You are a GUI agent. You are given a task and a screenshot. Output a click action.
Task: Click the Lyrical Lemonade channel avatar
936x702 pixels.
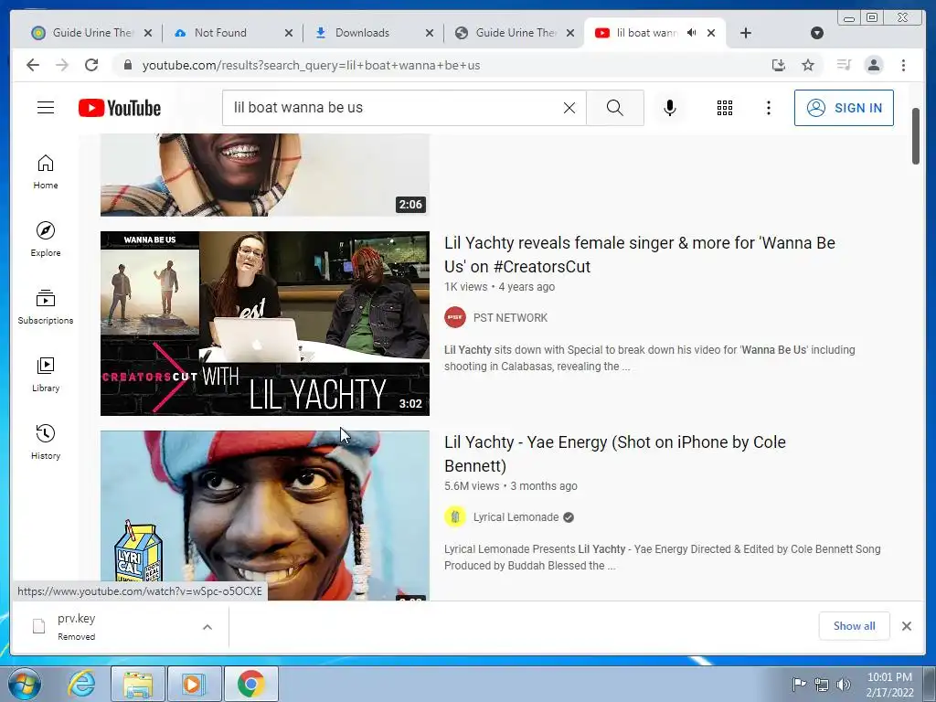(x=455, y=517)
